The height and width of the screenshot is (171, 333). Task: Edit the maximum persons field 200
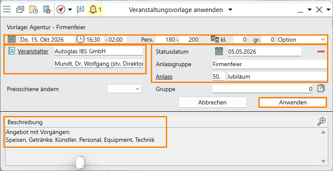189,40
